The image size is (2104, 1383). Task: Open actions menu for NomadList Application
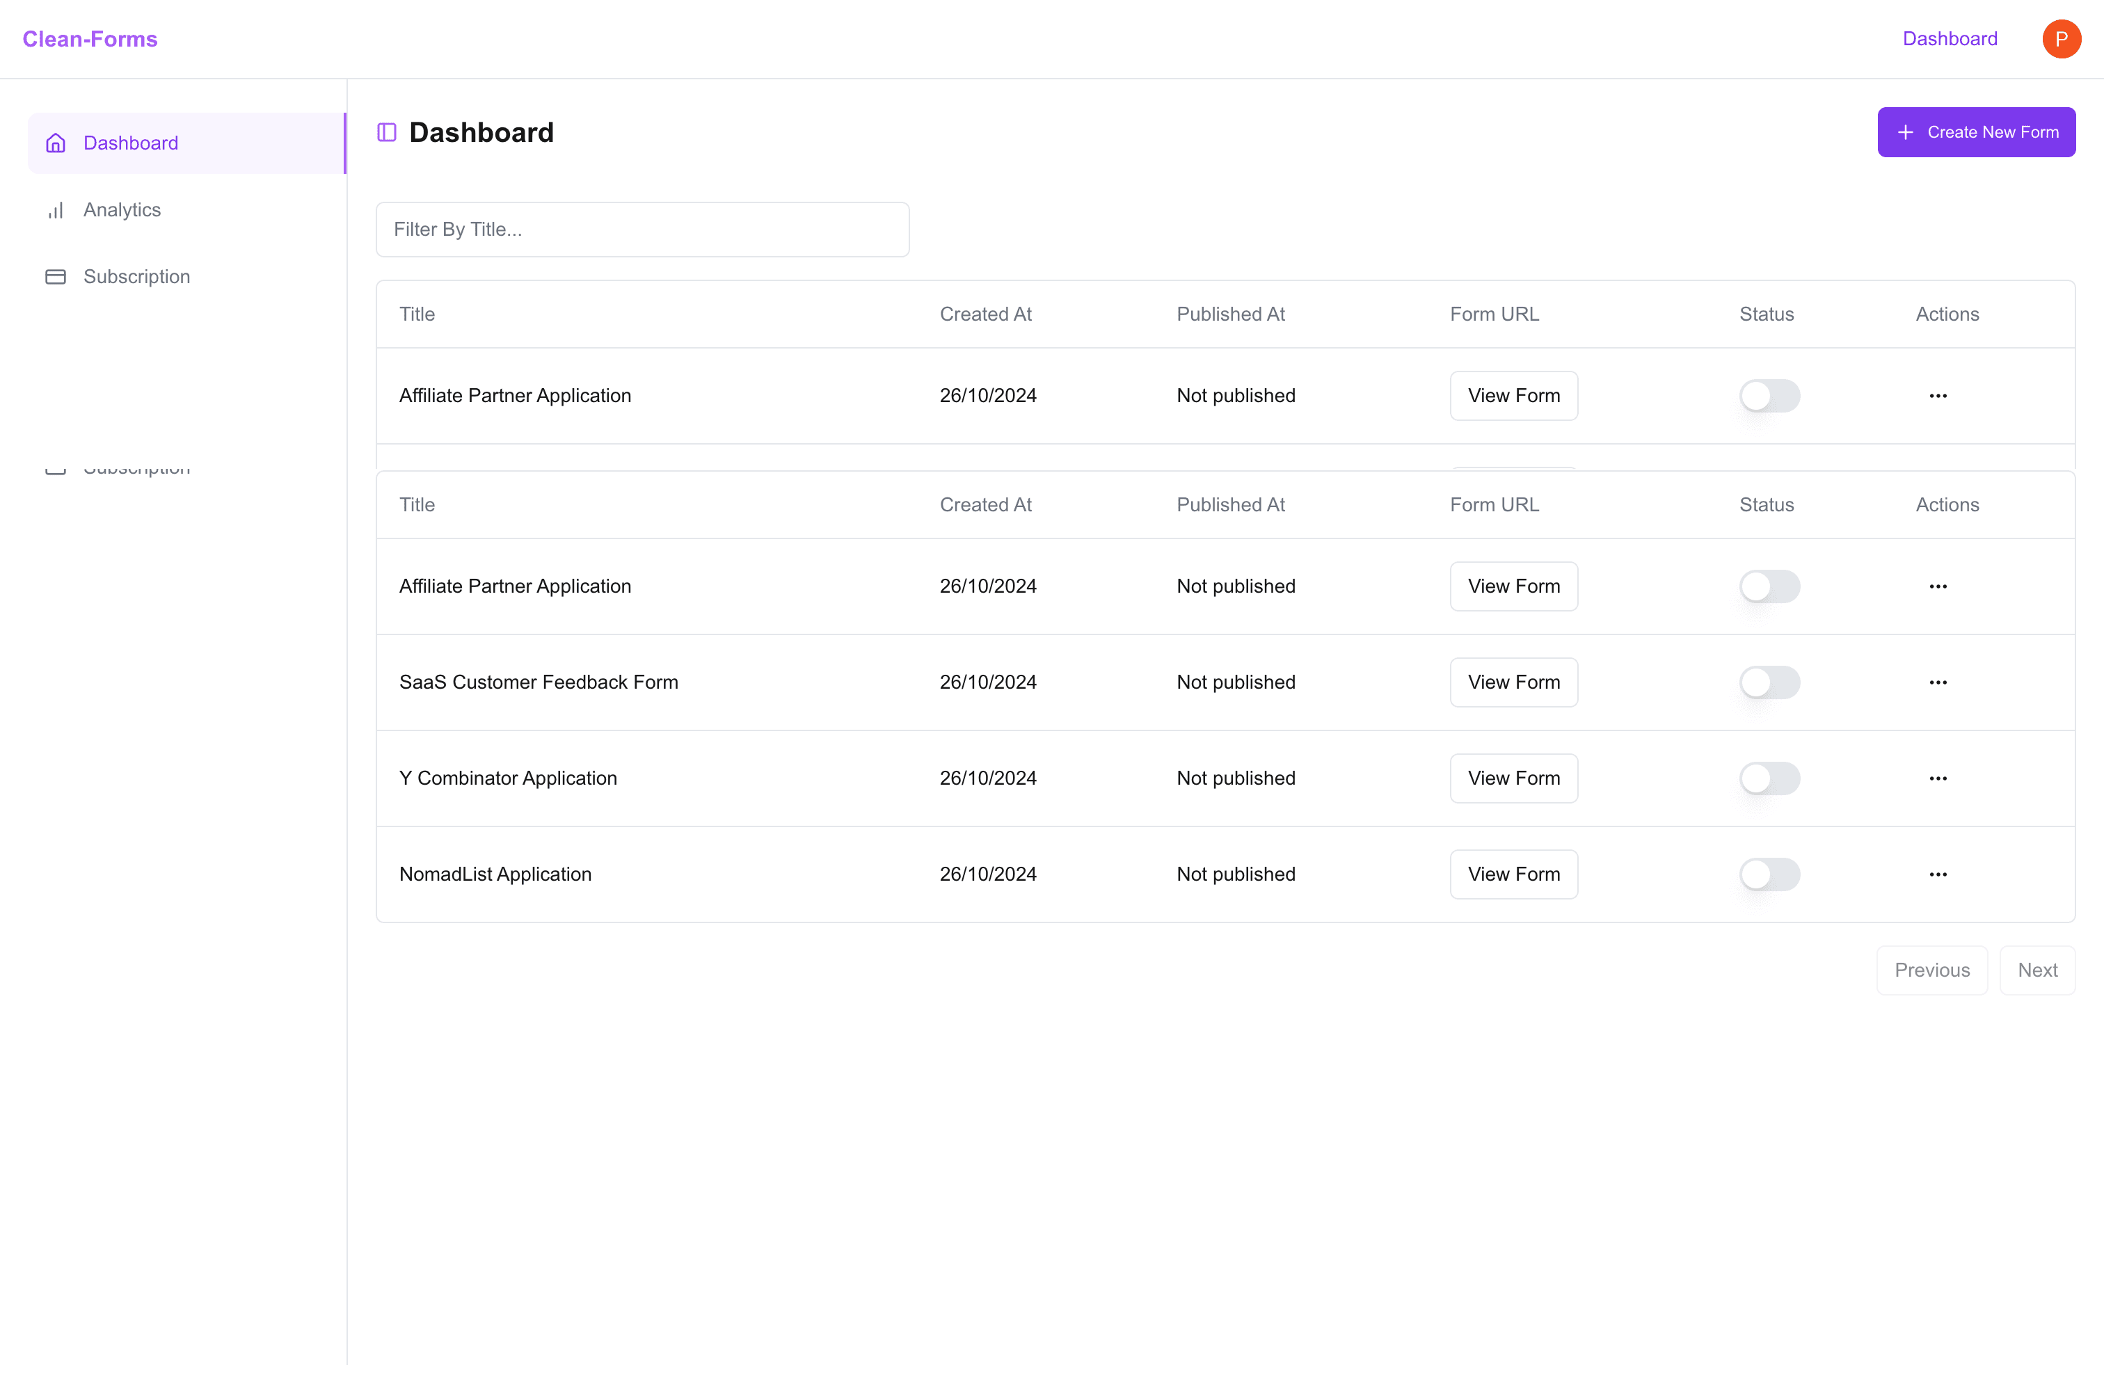[1938, 874]
